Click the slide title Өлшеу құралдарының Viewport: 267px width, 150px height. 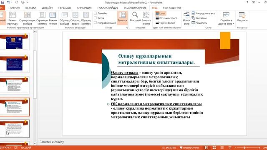(x=156, y=59)
